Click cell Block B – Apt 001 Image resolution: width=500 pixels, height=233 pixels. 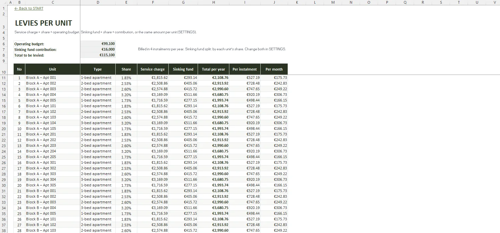(53, 191)
